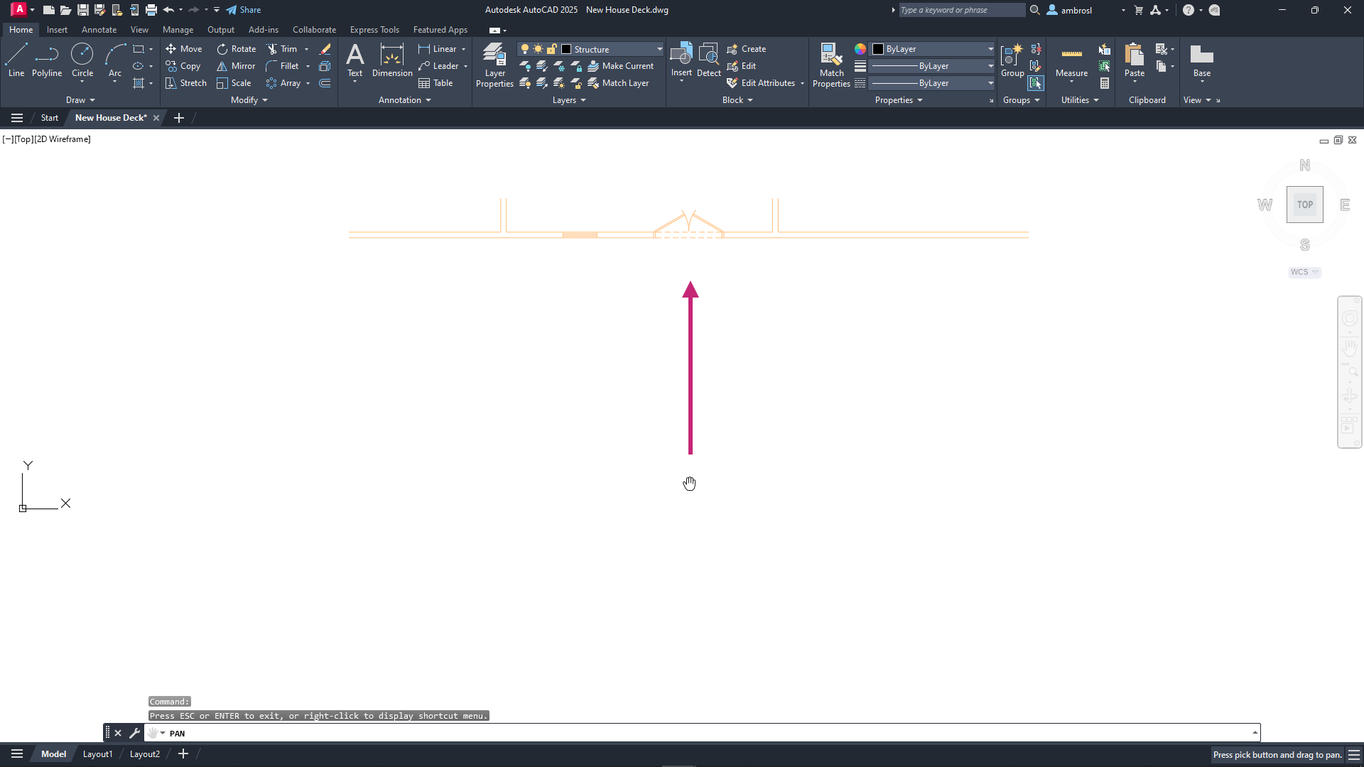Viewport: 1364px width, 767px height.
Task: Toggle layer freeze sun icon
Action: (538, 49)
